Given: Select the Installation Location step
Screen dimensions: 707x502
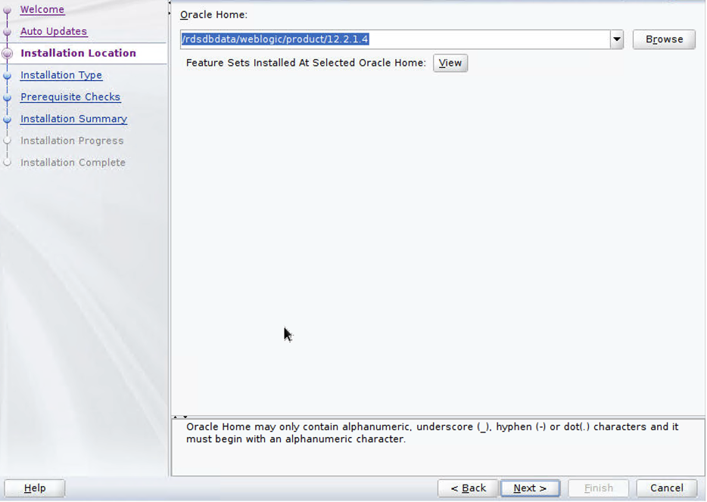Looking at the screenshot, I should click(x=78, y=54).
